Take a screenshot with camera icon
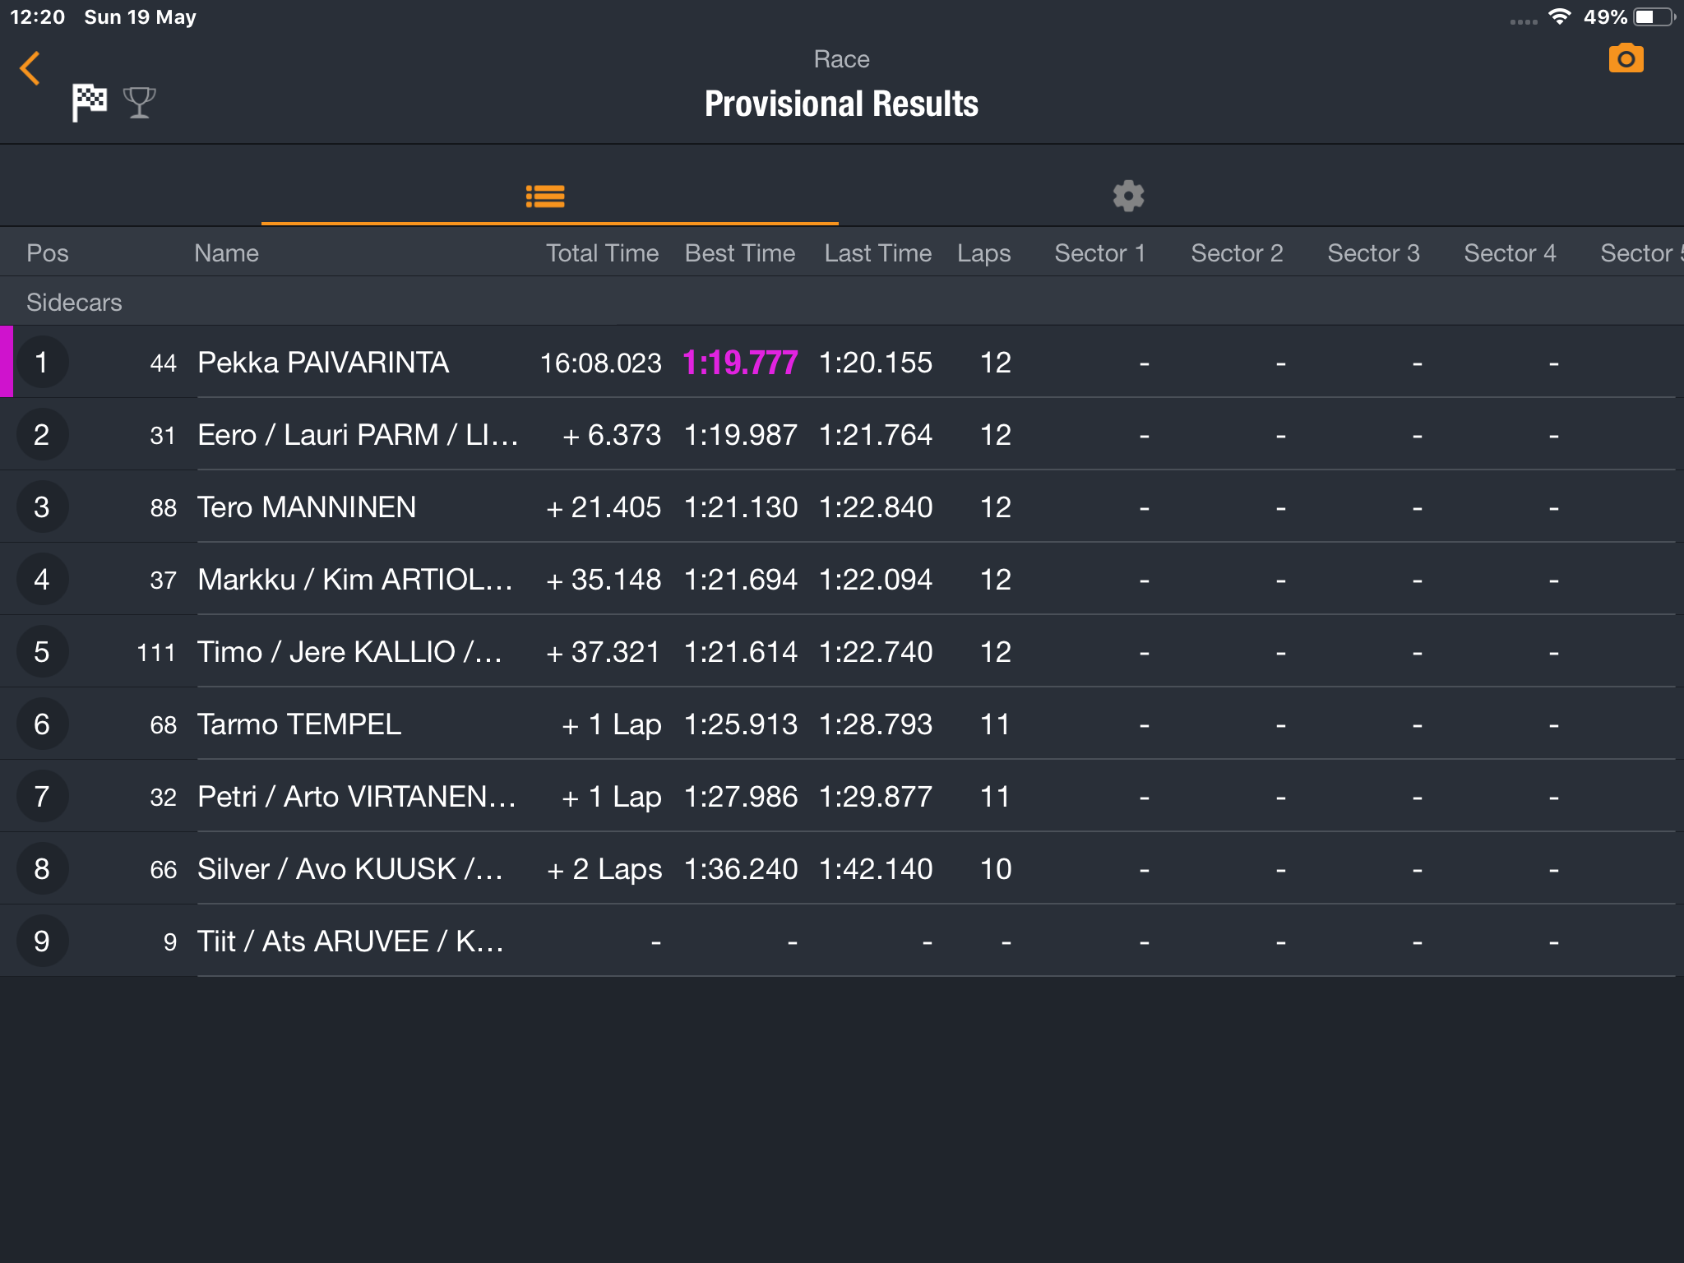The width and height of the screenshot is (1684, 1263). (x=1626, y=58)
